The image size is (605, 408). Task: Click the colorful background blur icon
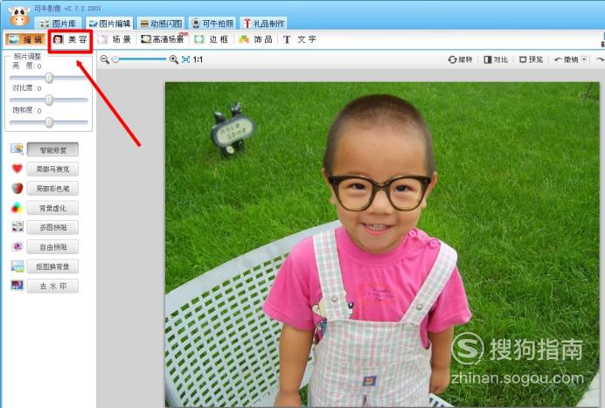click(x=17, y=208)
